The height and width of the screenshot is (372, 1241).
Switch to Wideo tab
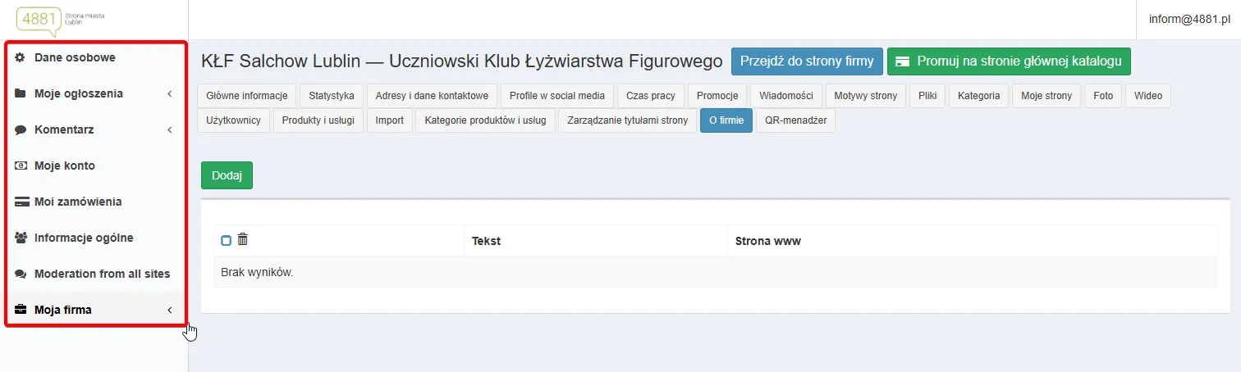coord(1148,96)
